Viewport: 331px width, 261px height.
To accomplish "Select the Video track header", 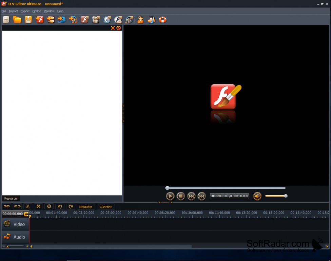I will point(15,224).
